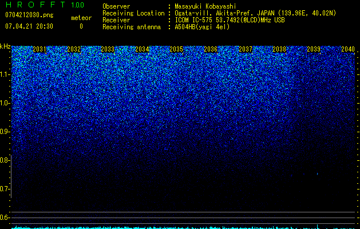Click the 2038 time marker
360x229 pixels.
[x=279, y=49]
